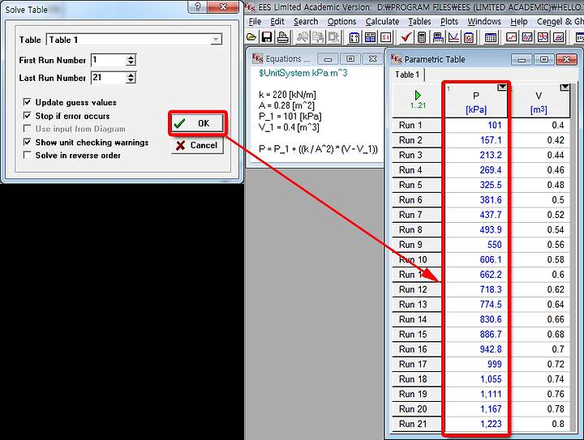584x440 pixels.
Task: Toggle Update guess values checkbox
Action: tap(28, 102)
